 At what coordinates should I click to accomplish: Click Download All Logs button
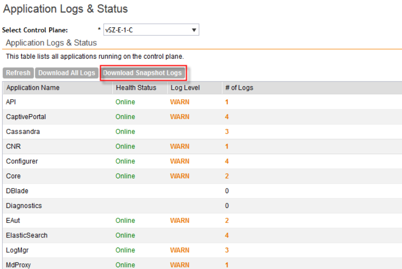click(66, 73)
